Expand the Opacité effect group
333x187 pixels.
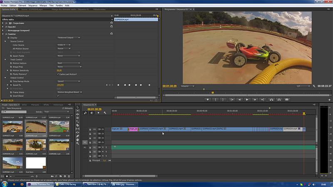[3, 27]
